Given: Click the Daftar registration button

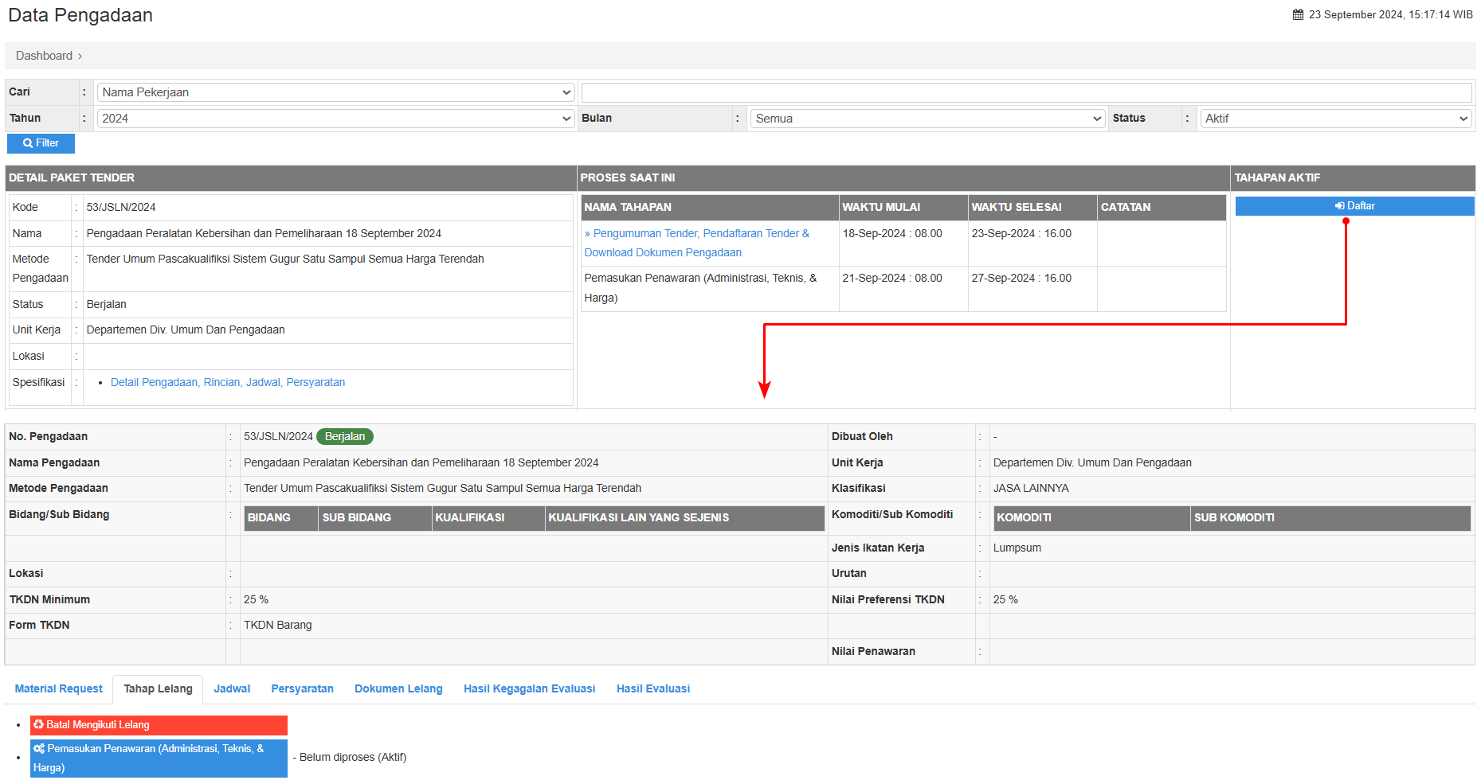Looking at the screenshot, I should [x=1354, y=206].
